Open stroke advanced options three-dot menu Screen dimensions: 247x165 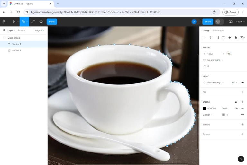click(242, 115)
